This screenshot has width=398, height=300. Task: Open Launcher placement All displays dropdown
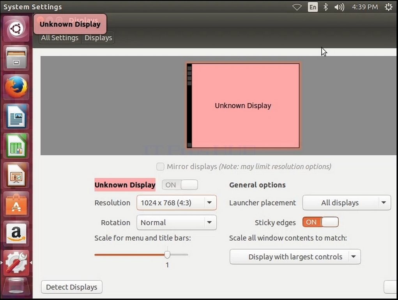[347, 203]
